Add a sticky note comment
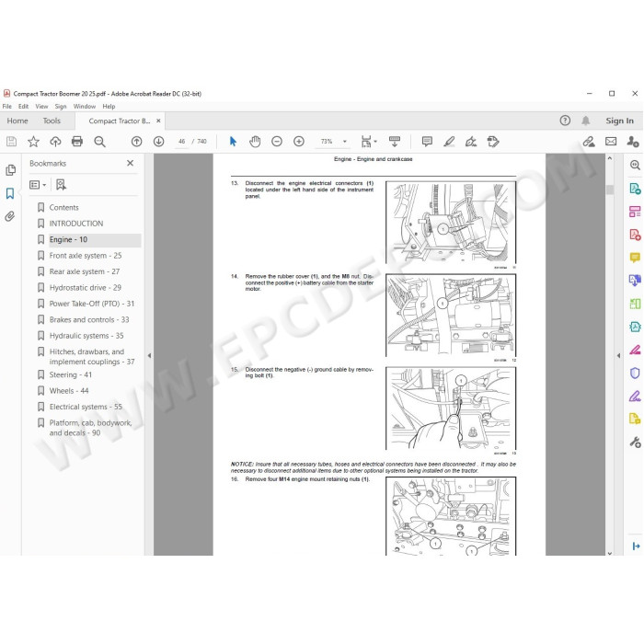Viewport: 644px width, 644px height. pos(427,142)
